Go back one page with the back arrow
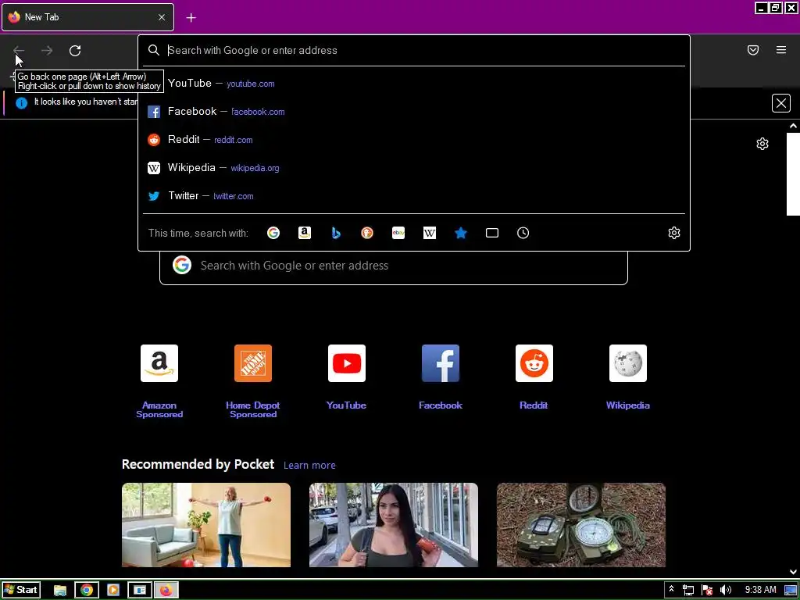This screenshot has height=600, width=800. point(19,50)
